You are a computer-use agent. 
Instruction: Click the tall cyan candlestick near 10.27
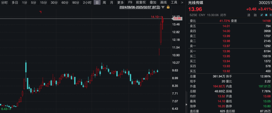(26, 67)
